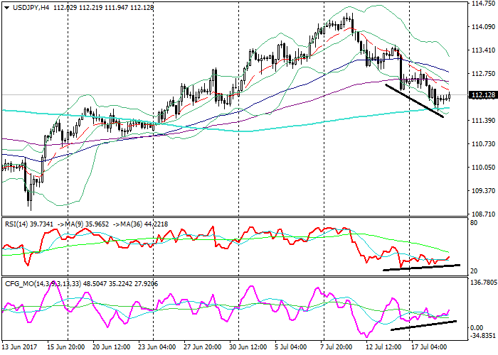Click the ->MA(36) 44.2218 label

(141, 224)
